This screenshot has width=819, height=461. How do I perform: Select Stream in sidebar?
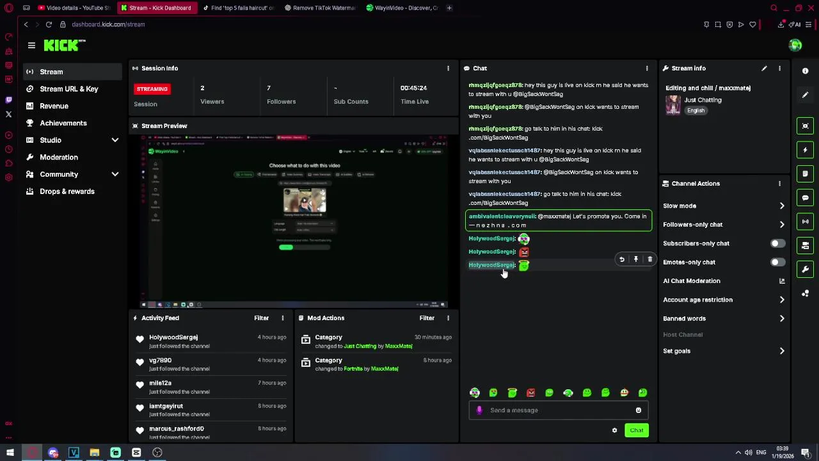pos(72,72)
